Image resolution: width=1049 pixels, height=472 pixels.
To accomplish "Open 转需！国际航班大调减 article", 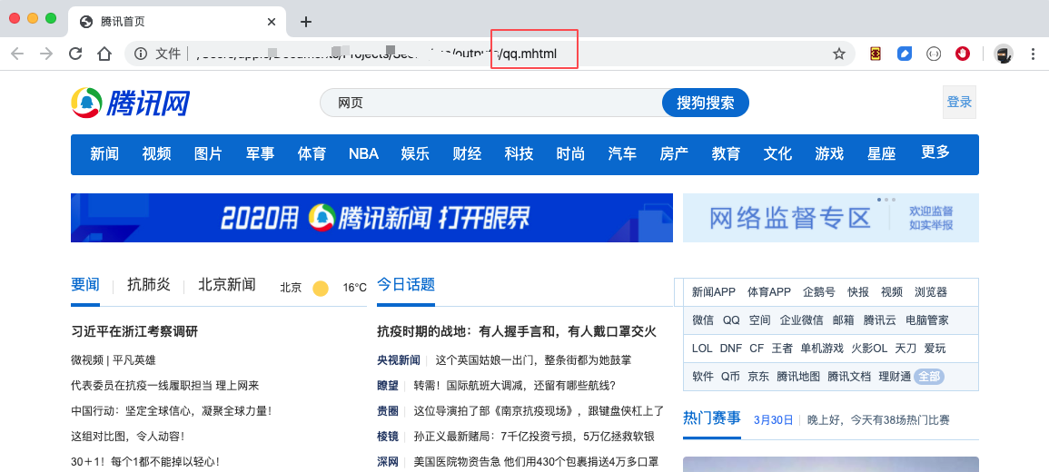I will click(514, 386).
